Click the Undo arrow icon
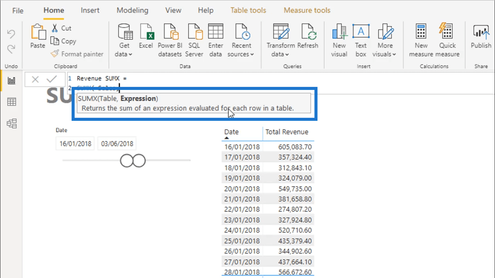The image size is (495, 278). click(x=11, y=34)
